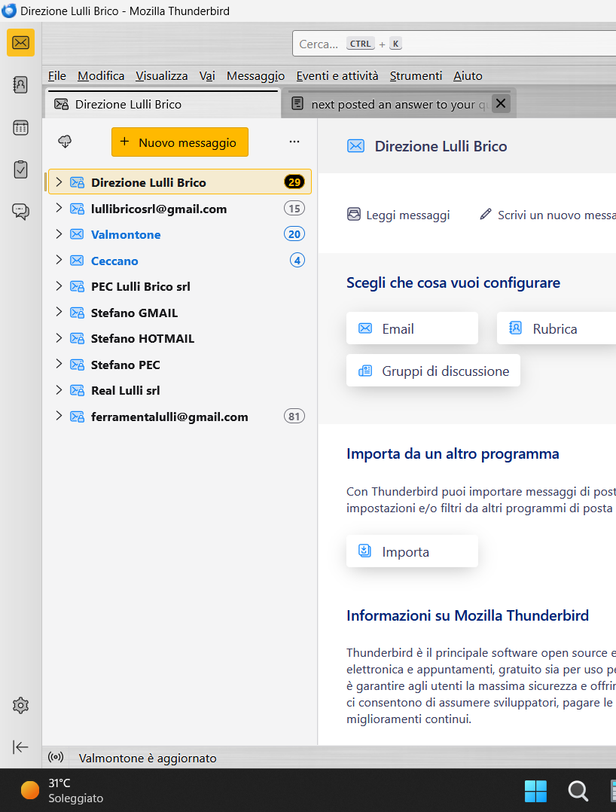Open the Chat space
The height and width of the screenshot is (812, 616).
click(x=21, y=212)
